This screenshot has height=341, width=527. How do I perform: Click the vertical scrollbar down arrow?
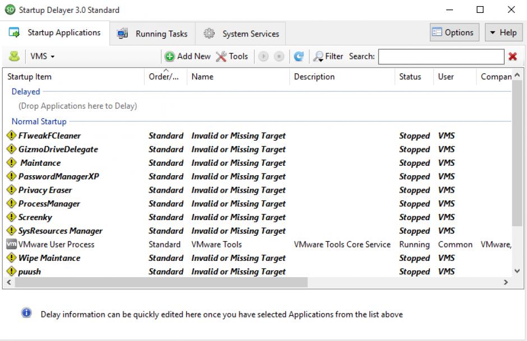(517, 271)
